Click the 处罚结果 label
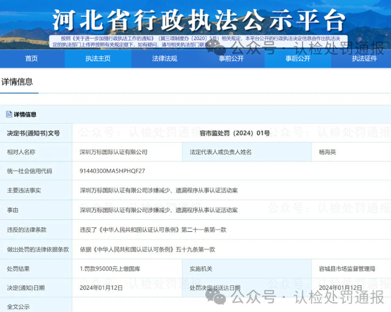Image resolution: width=391 pixels, height=312 pixels. tap(18, 269)
